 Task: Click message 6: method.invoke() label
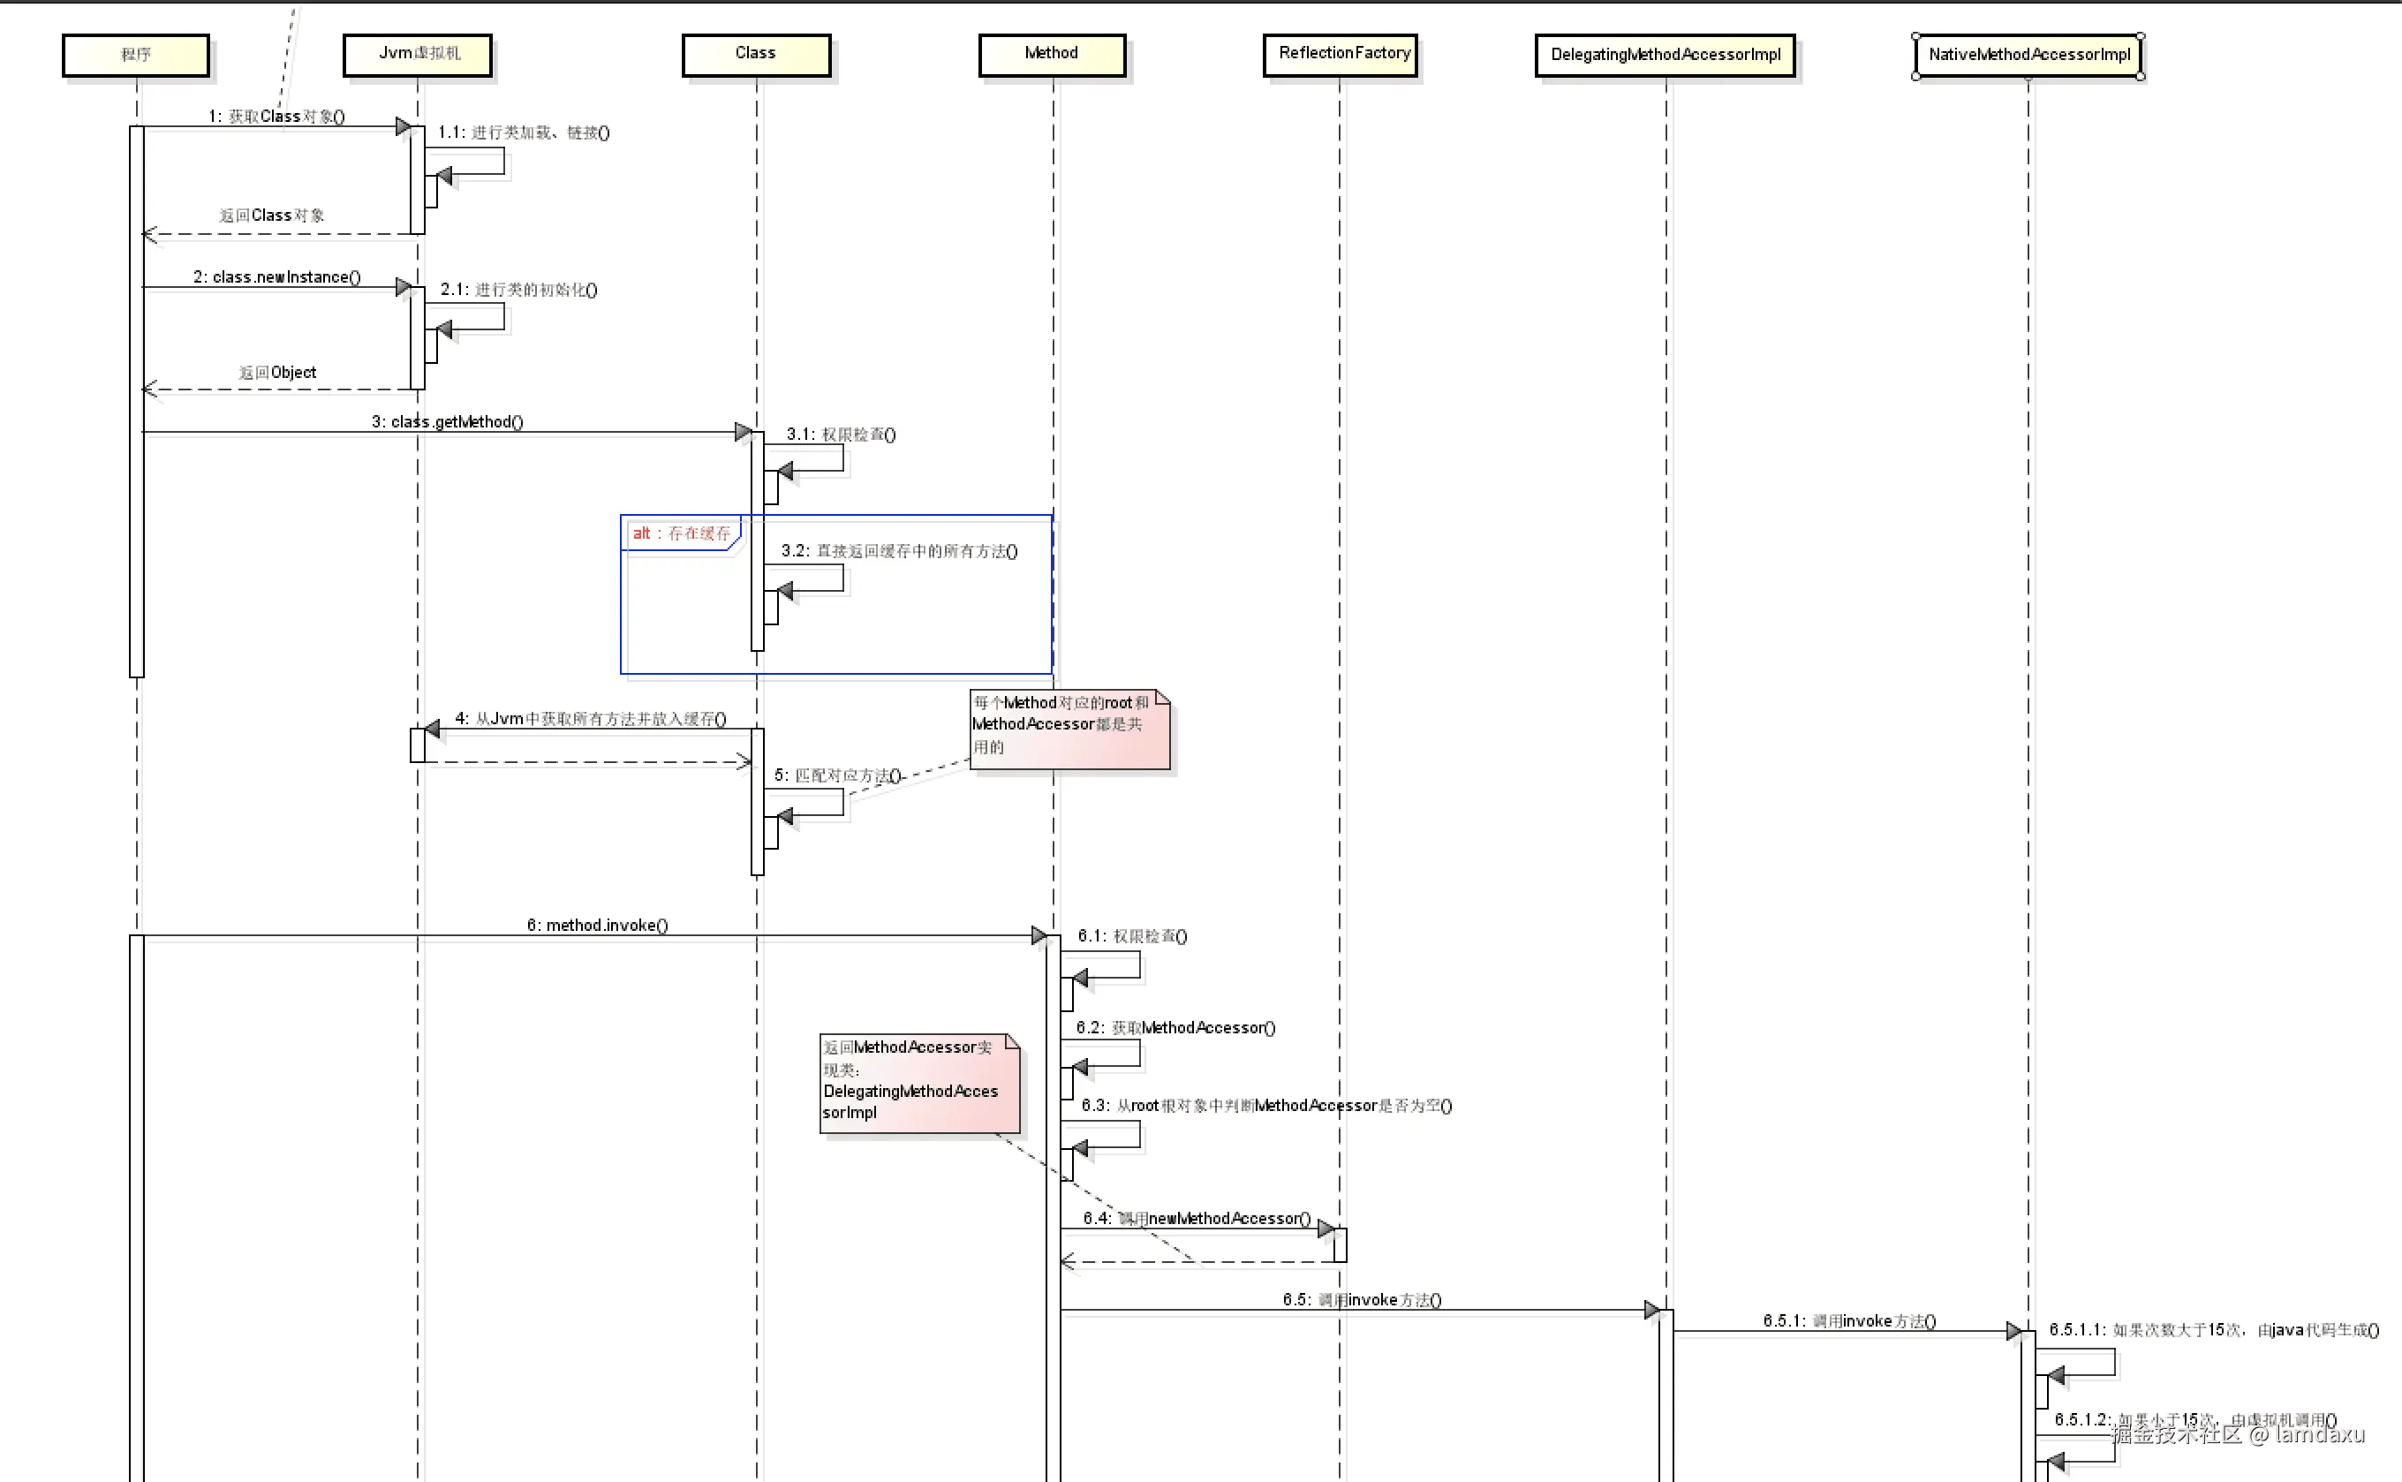pyautogui.click(x=597, y=925)
